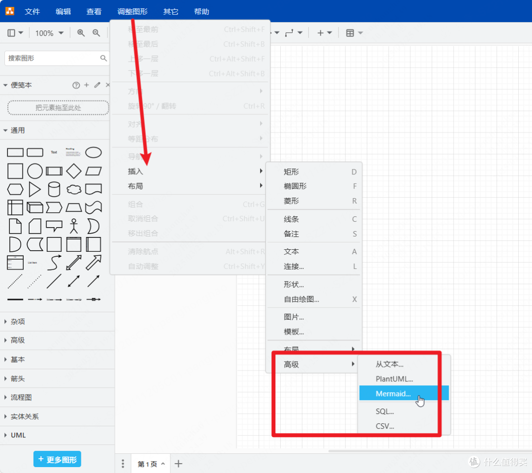Screen dimensions: 532x473
Task: Select the cloud shape in General
Action: [x=73, y=189]
